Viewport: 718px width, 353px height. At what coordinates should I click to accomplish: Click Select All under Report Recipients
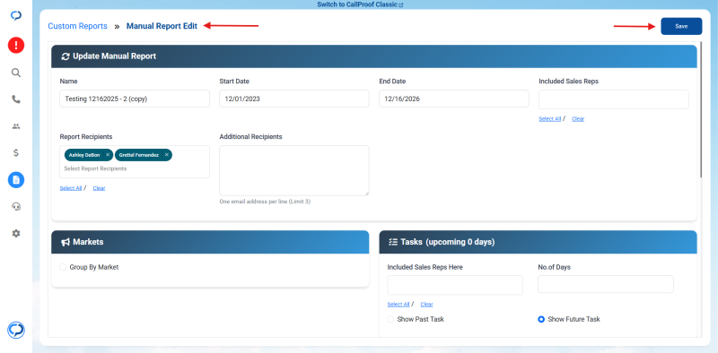coord(71,188)
